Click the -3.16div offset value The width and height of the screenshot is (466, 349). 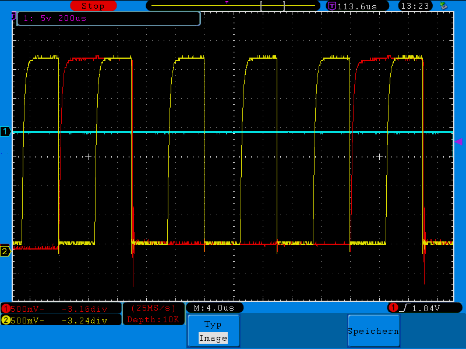pos(84,309)
